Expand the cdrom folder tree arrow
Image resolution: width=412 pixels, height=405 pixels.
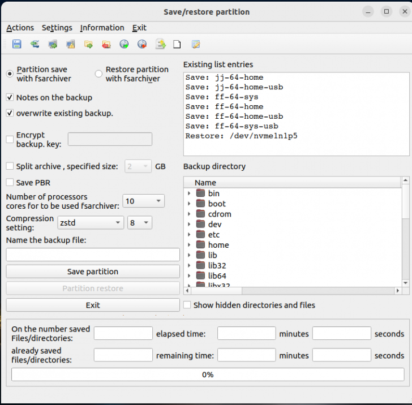(x=189, y=214)
